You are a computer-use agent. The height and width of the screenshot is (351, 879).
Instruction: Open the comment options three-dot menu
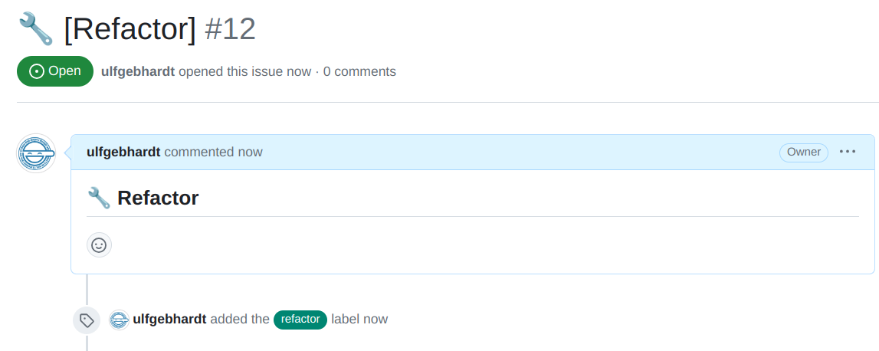click(x=848, y=152)
